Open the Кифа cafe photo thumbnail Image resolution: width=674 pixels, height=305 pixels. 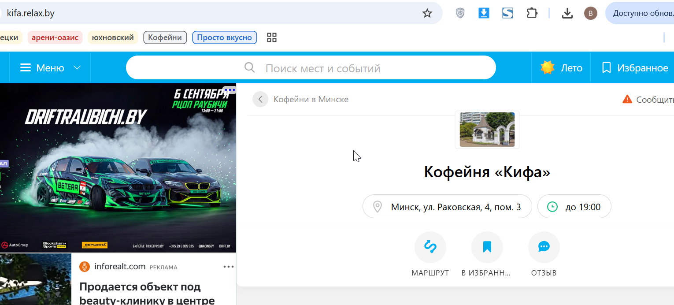click(x=487, y=130)
